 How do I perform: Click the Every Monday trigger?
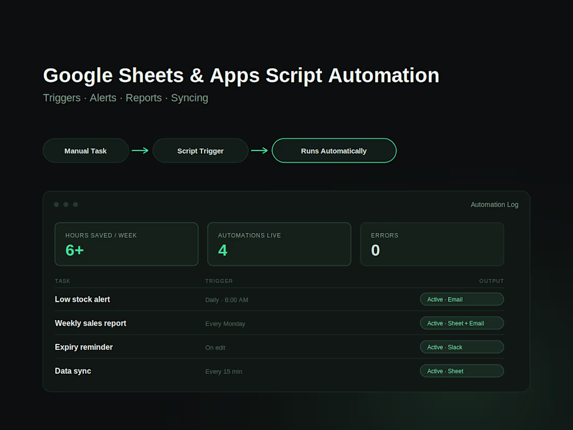pyautogui.click(x=225, y=324)
